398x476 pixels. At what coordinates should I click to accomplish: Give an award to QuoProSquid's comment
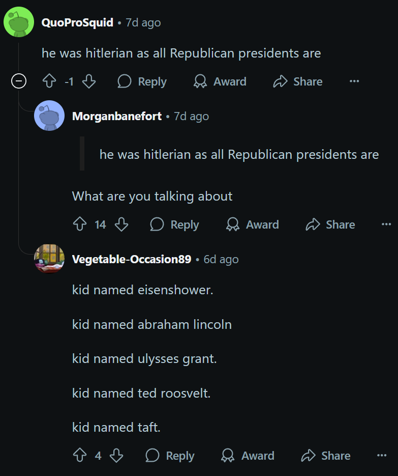(220, 81)
